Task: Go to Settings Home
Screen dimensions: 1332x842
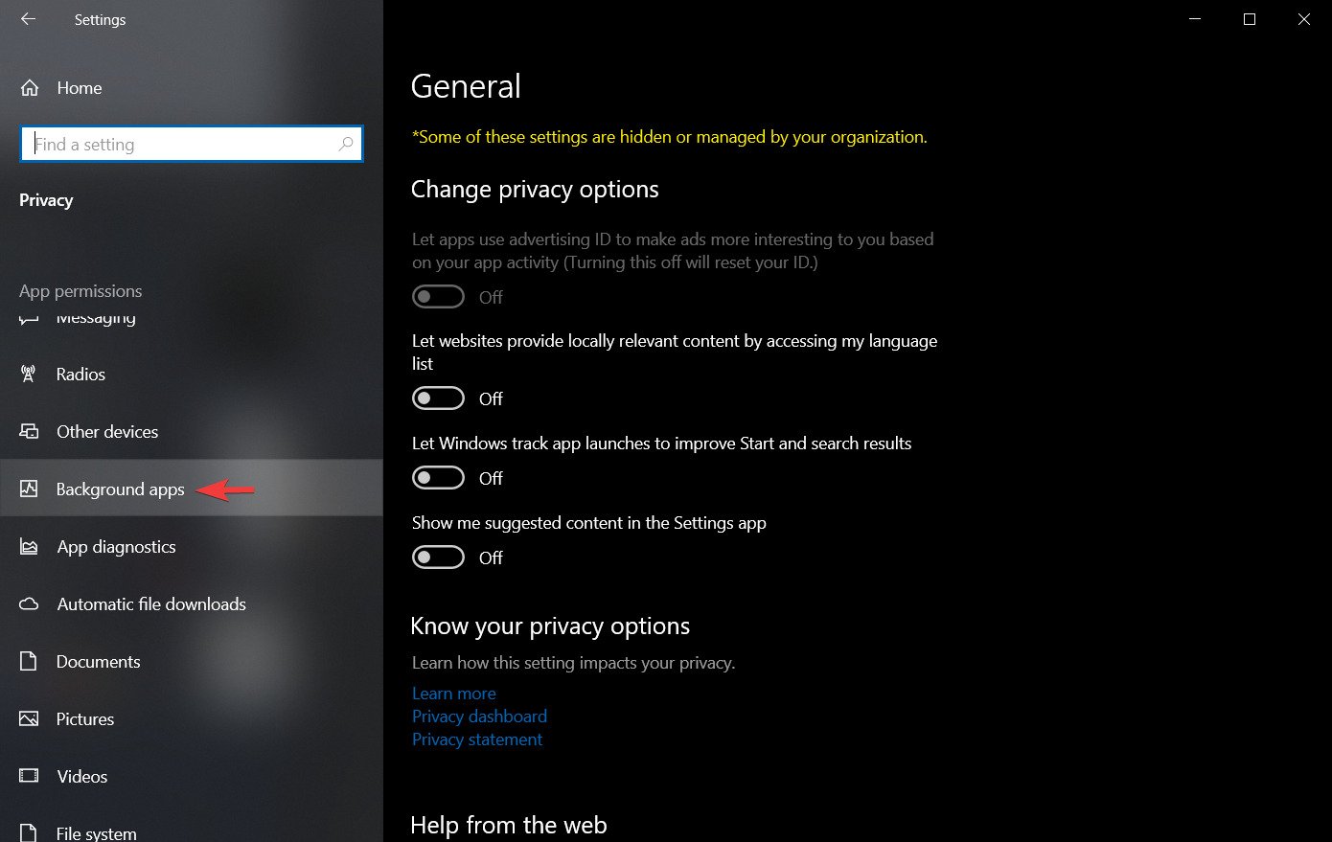Action: (x=192, y=88)
